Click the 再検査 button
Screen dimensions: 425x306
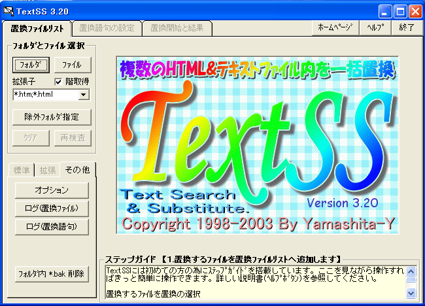click(x=73, y=138)
